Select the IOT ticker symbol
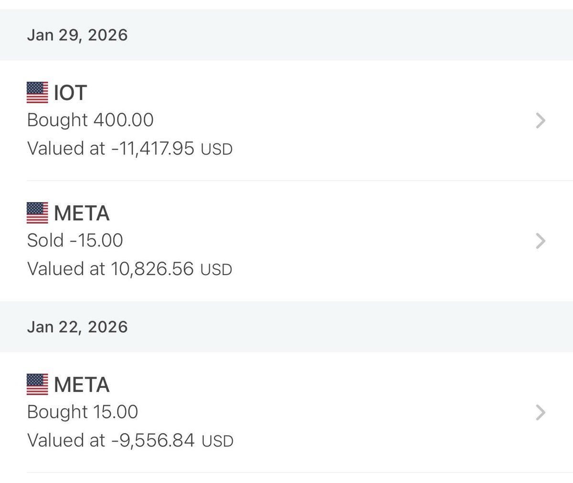 tap(70, 93)
